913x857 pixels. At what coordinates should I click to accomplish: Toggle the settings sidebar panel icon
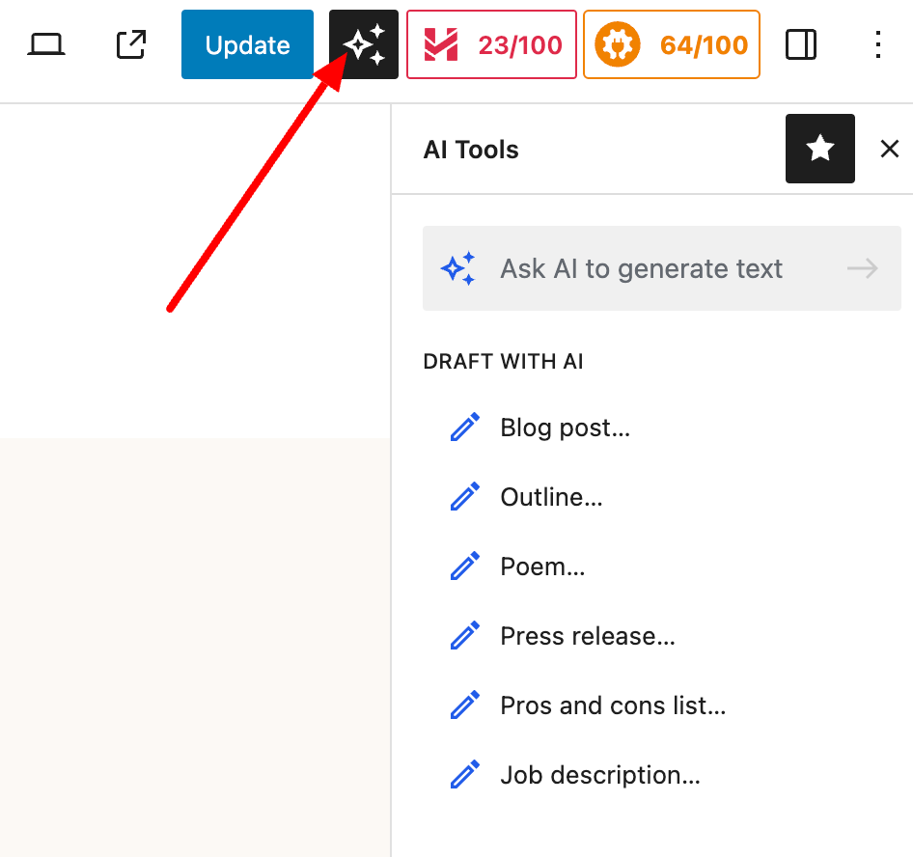801,44
